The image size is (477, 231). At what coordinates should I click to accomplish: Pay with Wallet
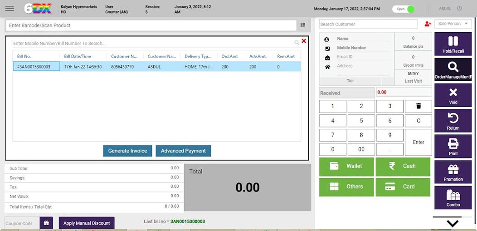(x=346, y=167)
